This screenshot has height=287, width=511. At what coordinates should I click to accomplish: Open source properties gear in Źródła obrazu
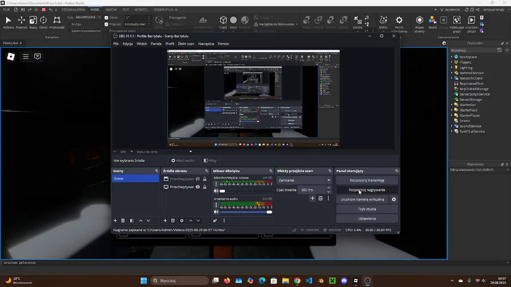(182, 221)
